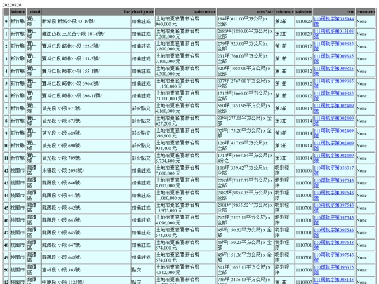Click the crm column header
This screenshot has width=379, height=284.
coord(334,12)
